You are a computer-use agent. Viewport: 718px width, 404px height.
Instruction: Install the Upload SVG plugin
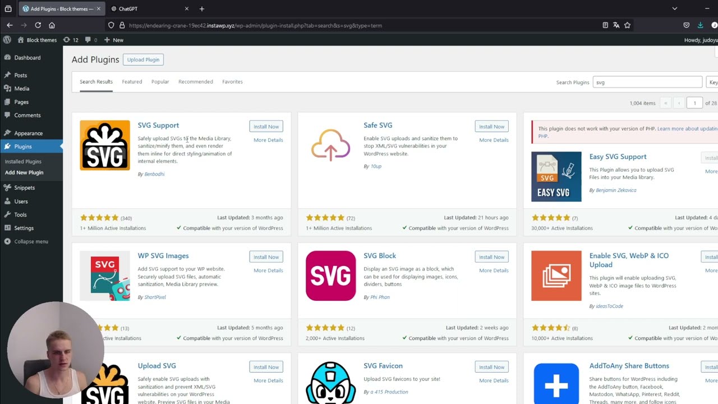tap(266, 367)
